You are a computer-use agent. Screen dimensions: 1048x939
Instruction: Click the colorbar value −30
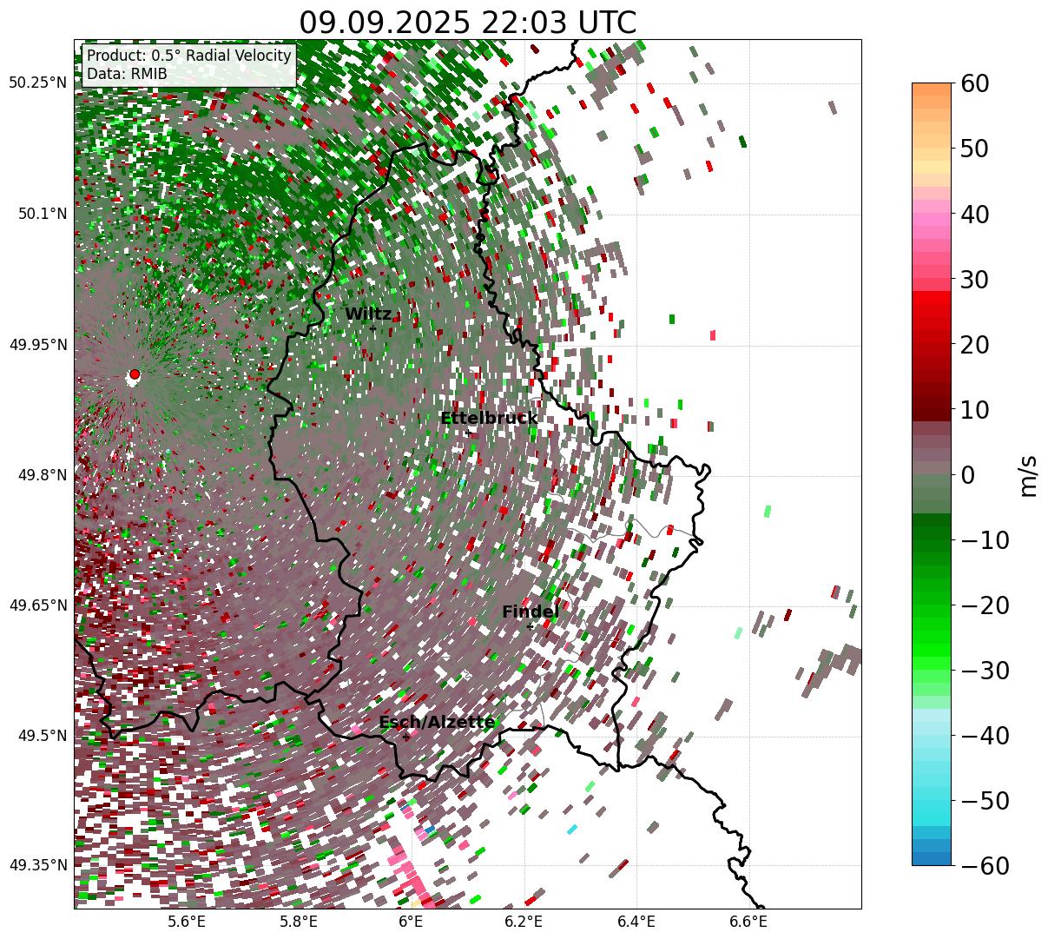(x=985, y=671)
